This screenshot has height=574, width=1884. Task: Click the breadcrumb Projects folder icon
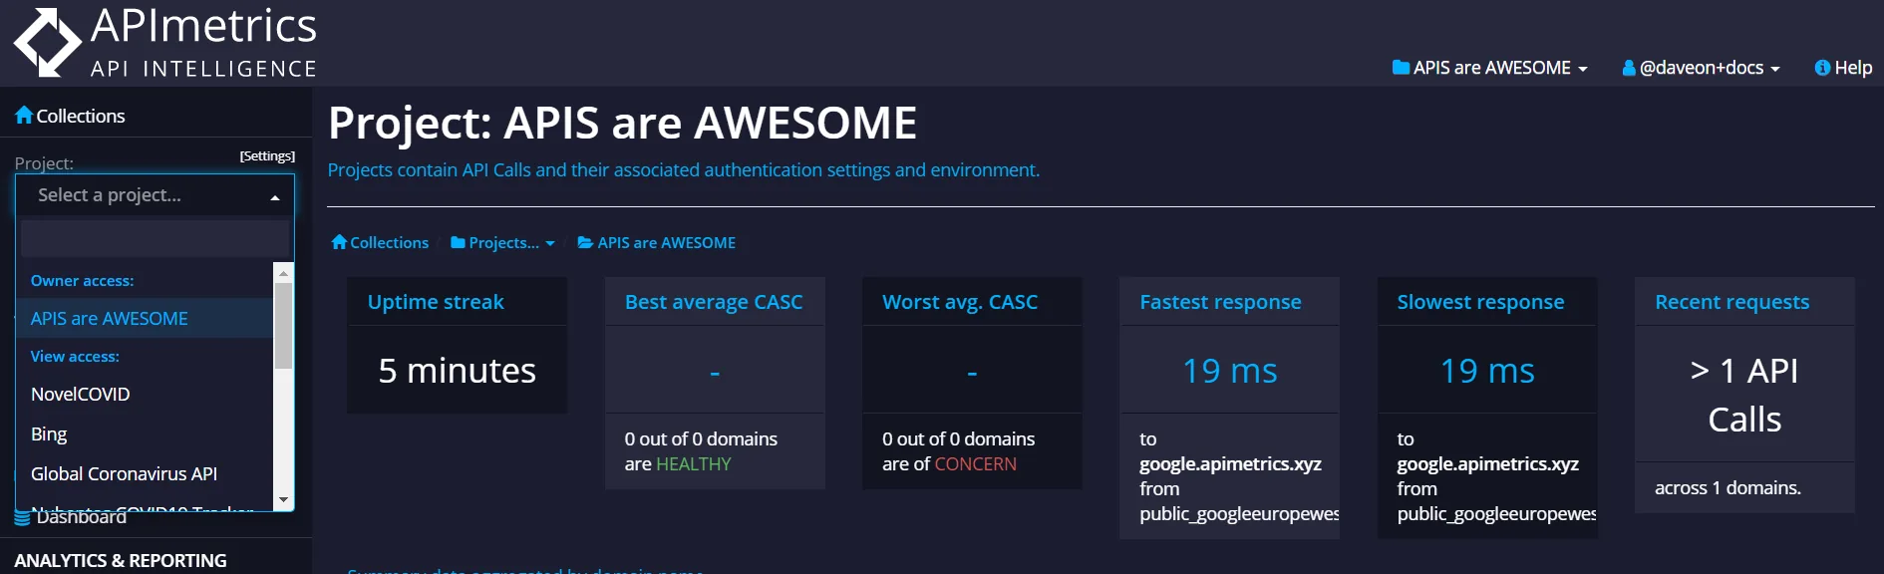pyautogui.click(x=458, y=242)
